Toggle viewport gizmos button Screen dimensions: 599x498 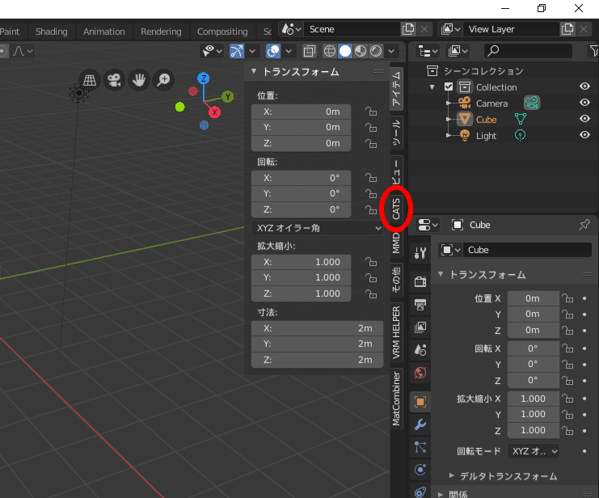coord(237,51)
